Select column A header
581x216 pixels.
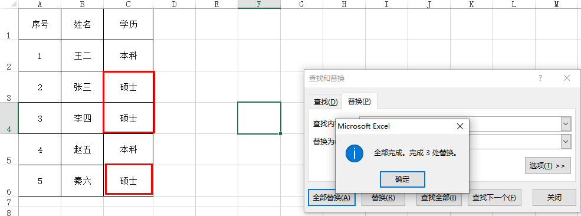40,4
